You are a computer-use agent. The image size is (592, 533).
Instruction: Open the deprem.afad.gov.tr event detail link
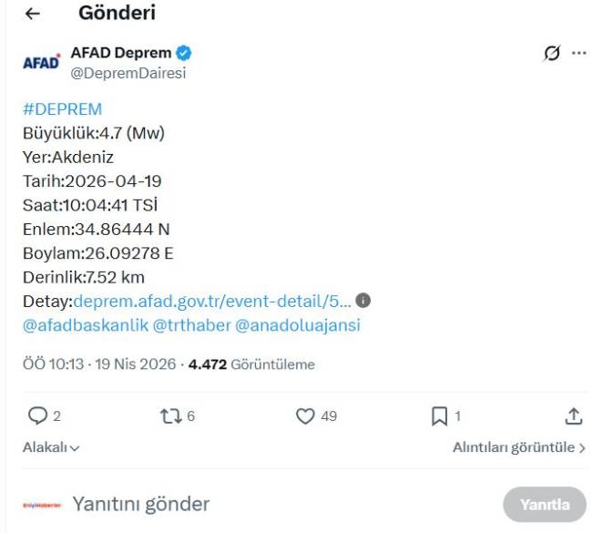(x=211, y=301)
